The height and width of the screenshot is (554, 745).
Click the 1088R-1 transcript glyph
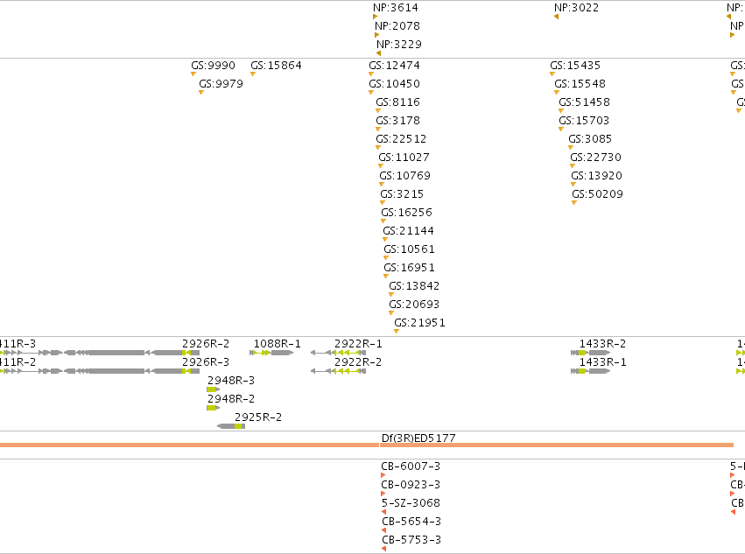tap(271, 353)
